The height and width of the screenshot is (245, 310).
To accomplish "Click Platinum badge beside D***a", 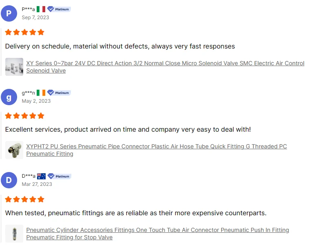I will (59, 176).
